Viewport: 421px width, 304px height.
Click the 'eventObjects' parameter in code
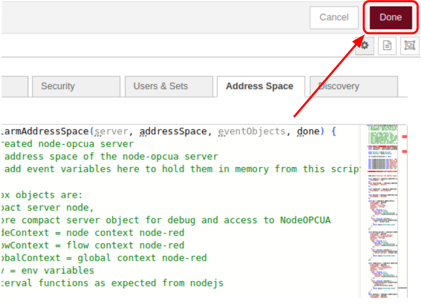[x=252, y=131]
